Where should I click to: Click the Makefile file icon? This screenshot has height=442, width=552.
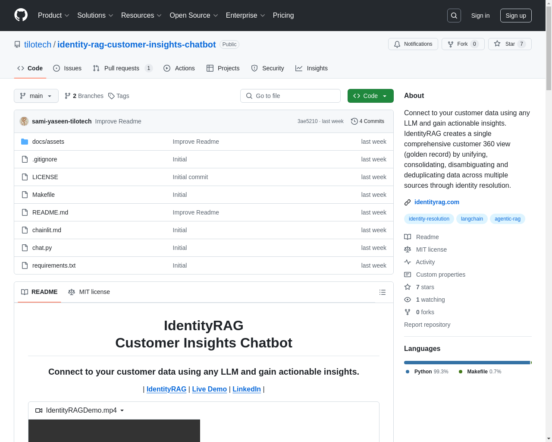25,195
